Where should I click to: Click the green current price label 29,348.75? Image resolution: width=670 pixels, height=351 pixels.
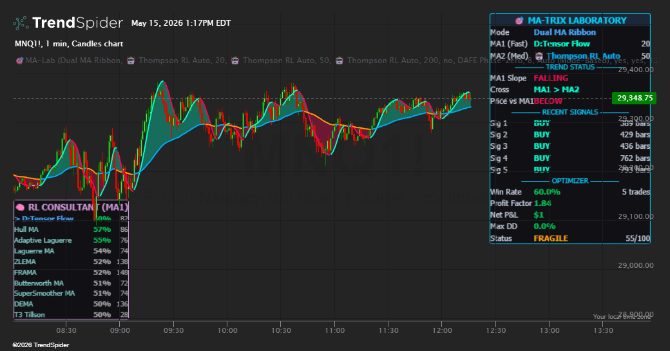(634, 98)
